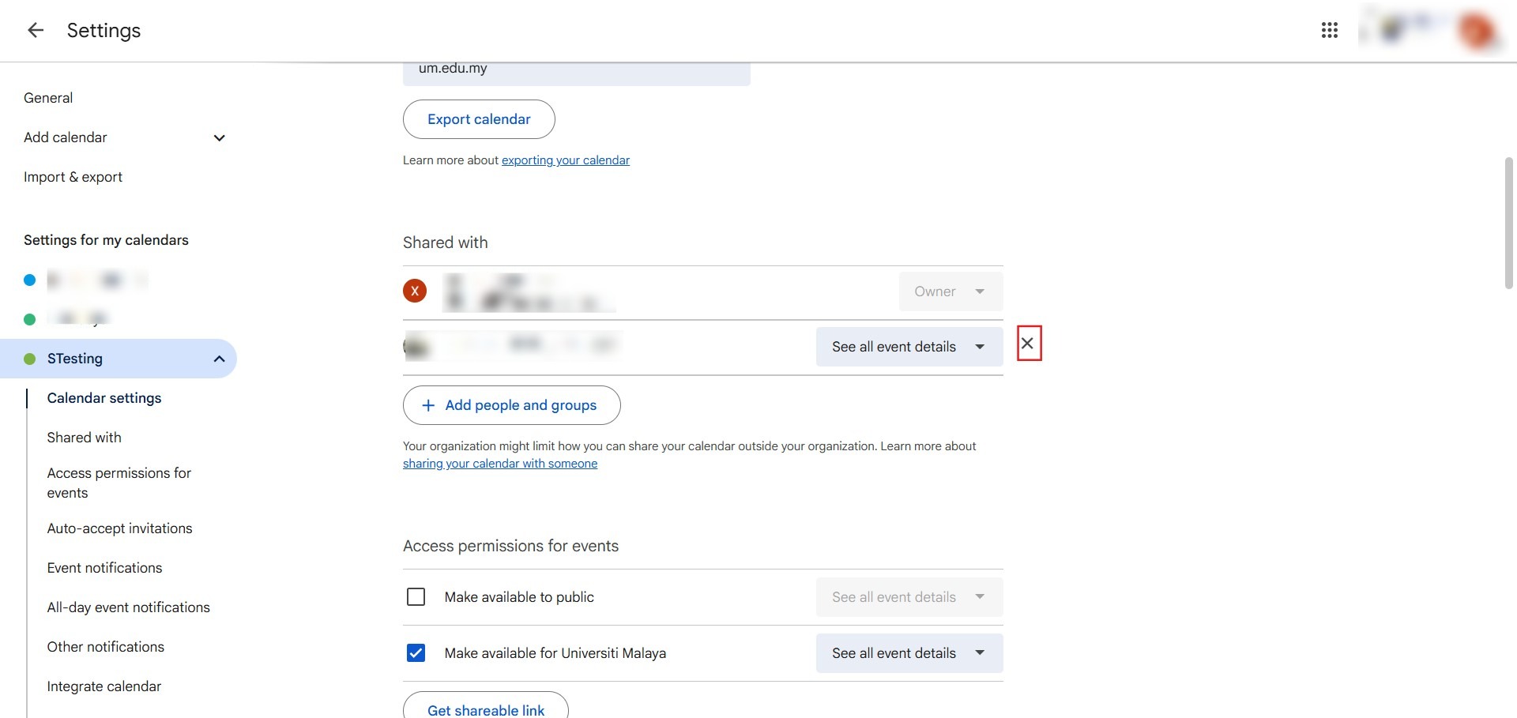Remove the shared person with X icon
The image size is (1517, 718).
1027,344
